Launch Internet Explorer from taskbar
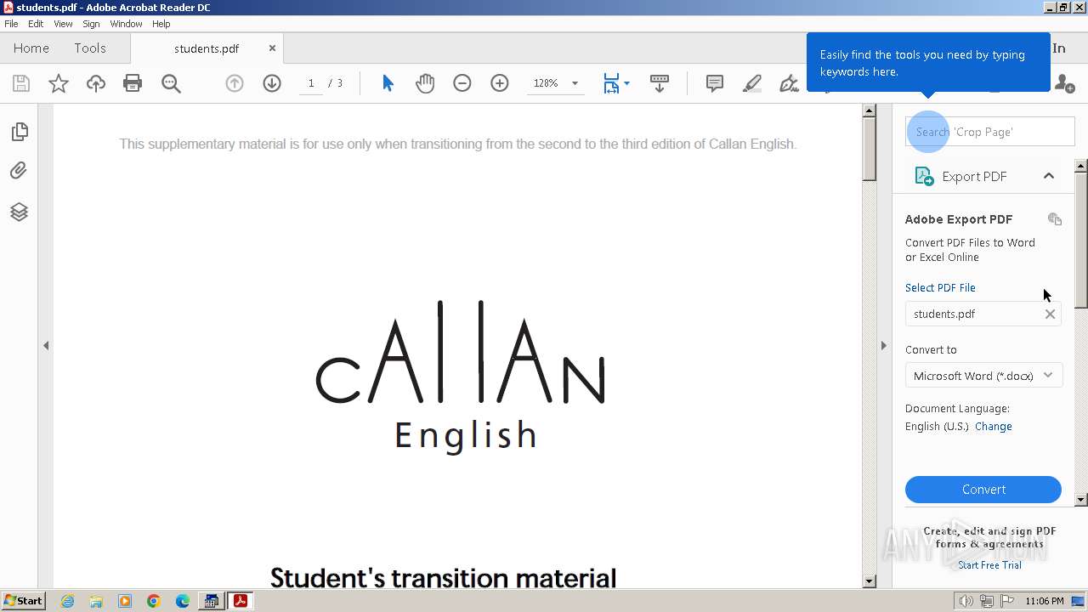The width and height of the screenshot is (1088, 612). (x=67, y=601)
